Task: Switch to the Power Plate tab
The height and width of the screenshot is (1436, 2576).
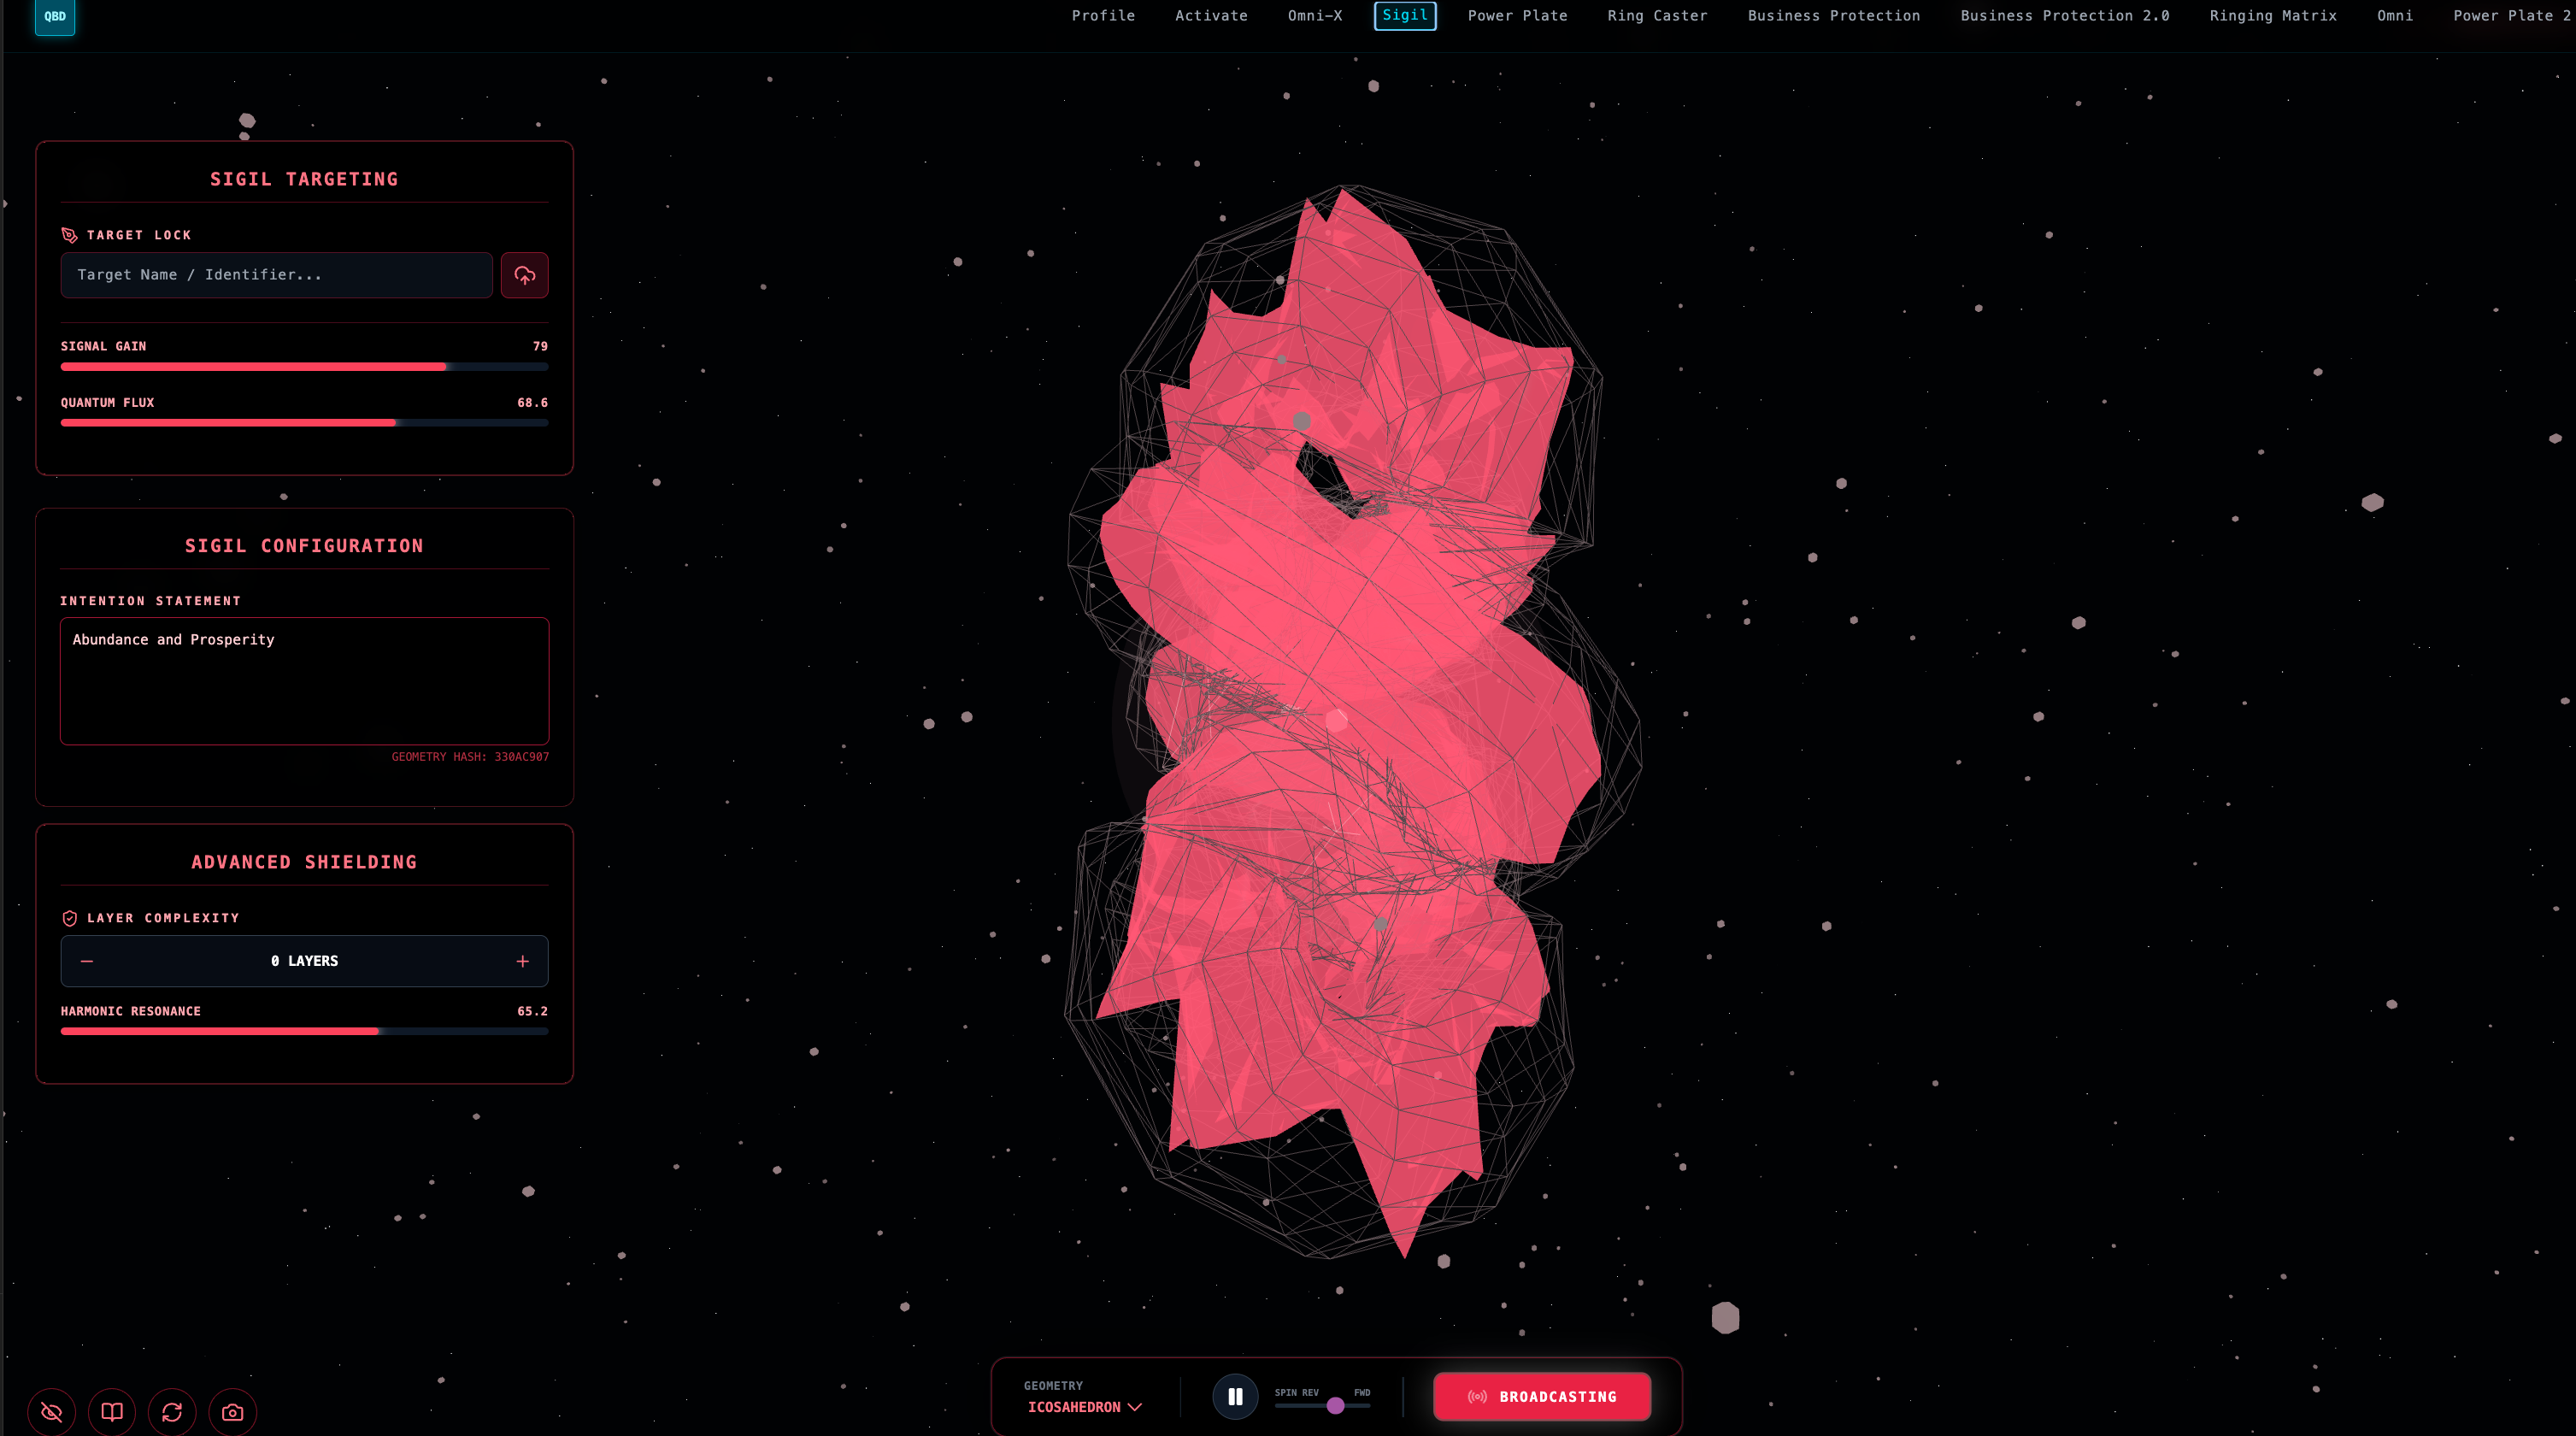Action: pyautogui.click(x=1517, y=16)
